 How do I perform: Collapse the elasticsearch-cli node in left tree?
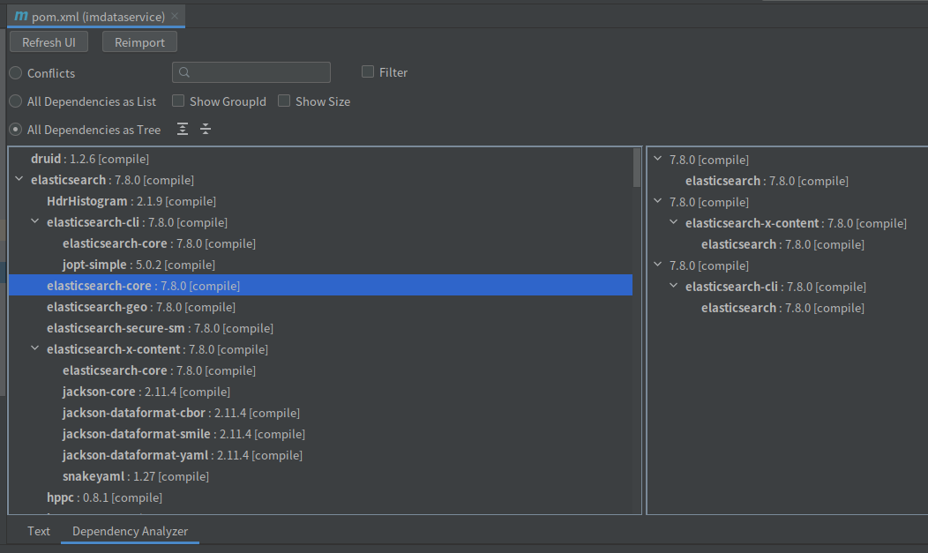click(x=35, y=221)
